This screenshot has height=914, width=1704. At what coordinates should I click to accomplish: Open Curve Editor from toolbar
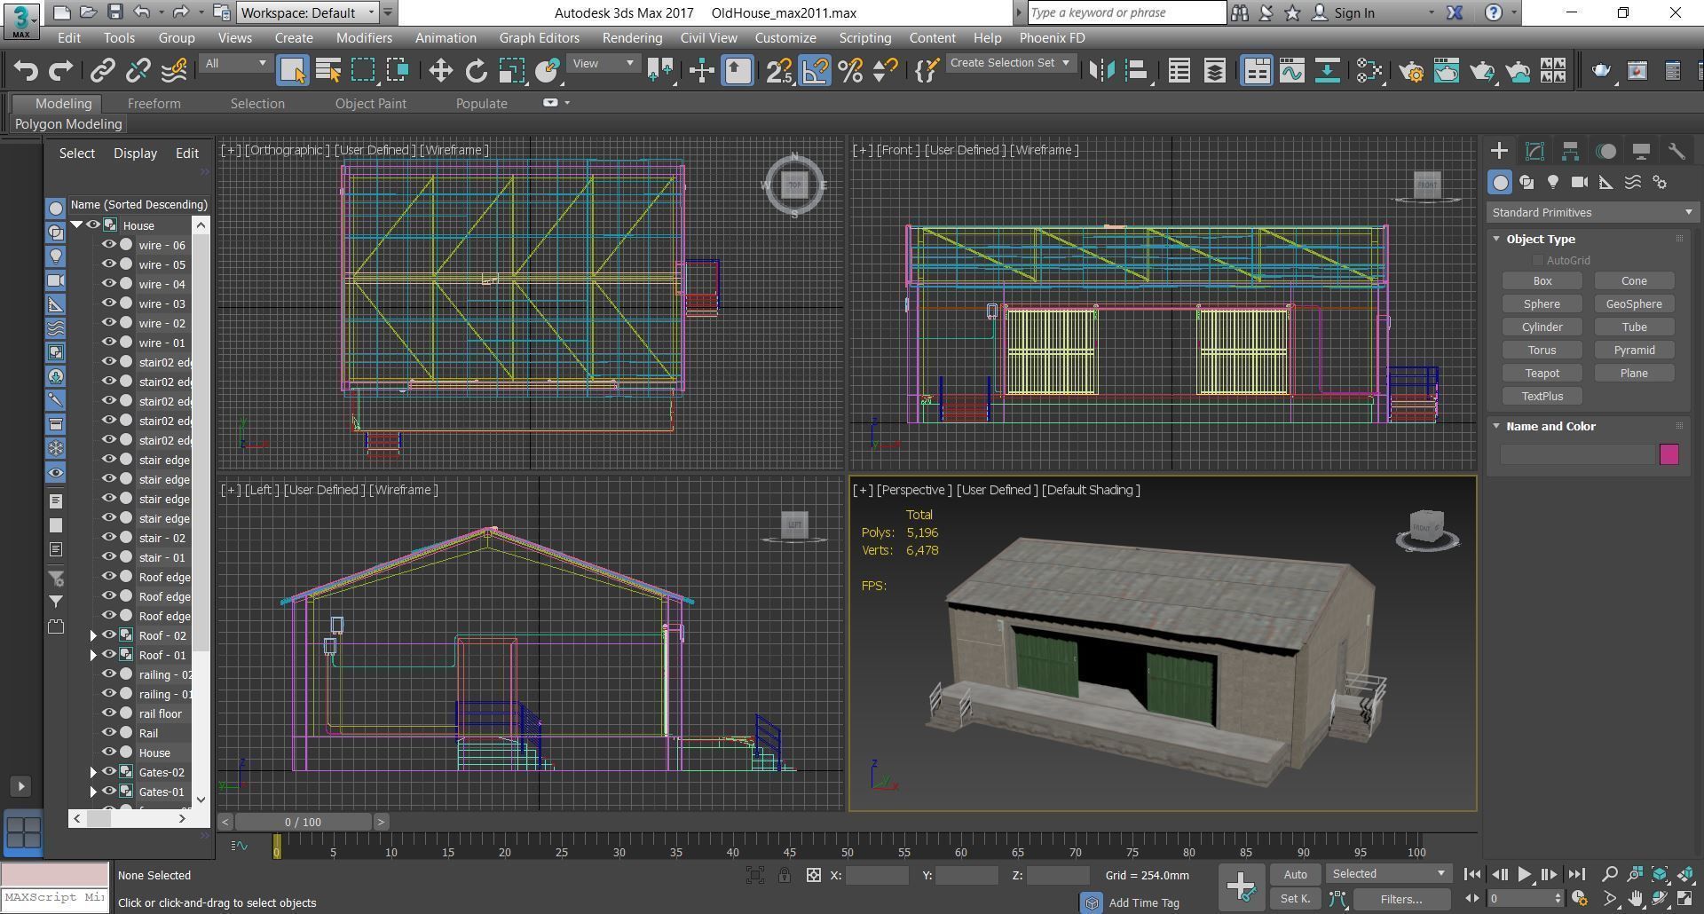(1292, 70)
